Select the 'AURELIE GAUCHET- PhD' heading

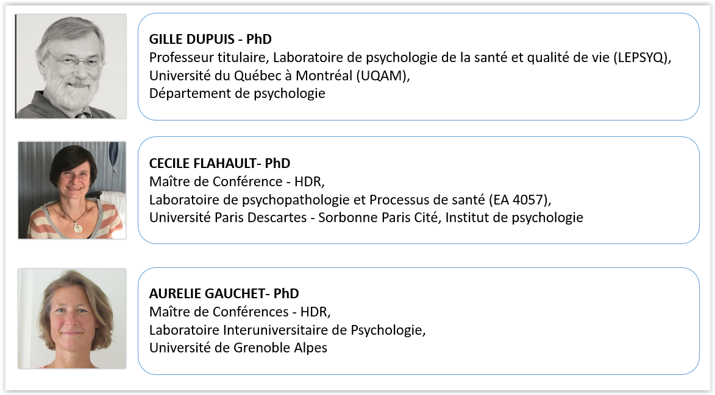[x=224, y=293]
